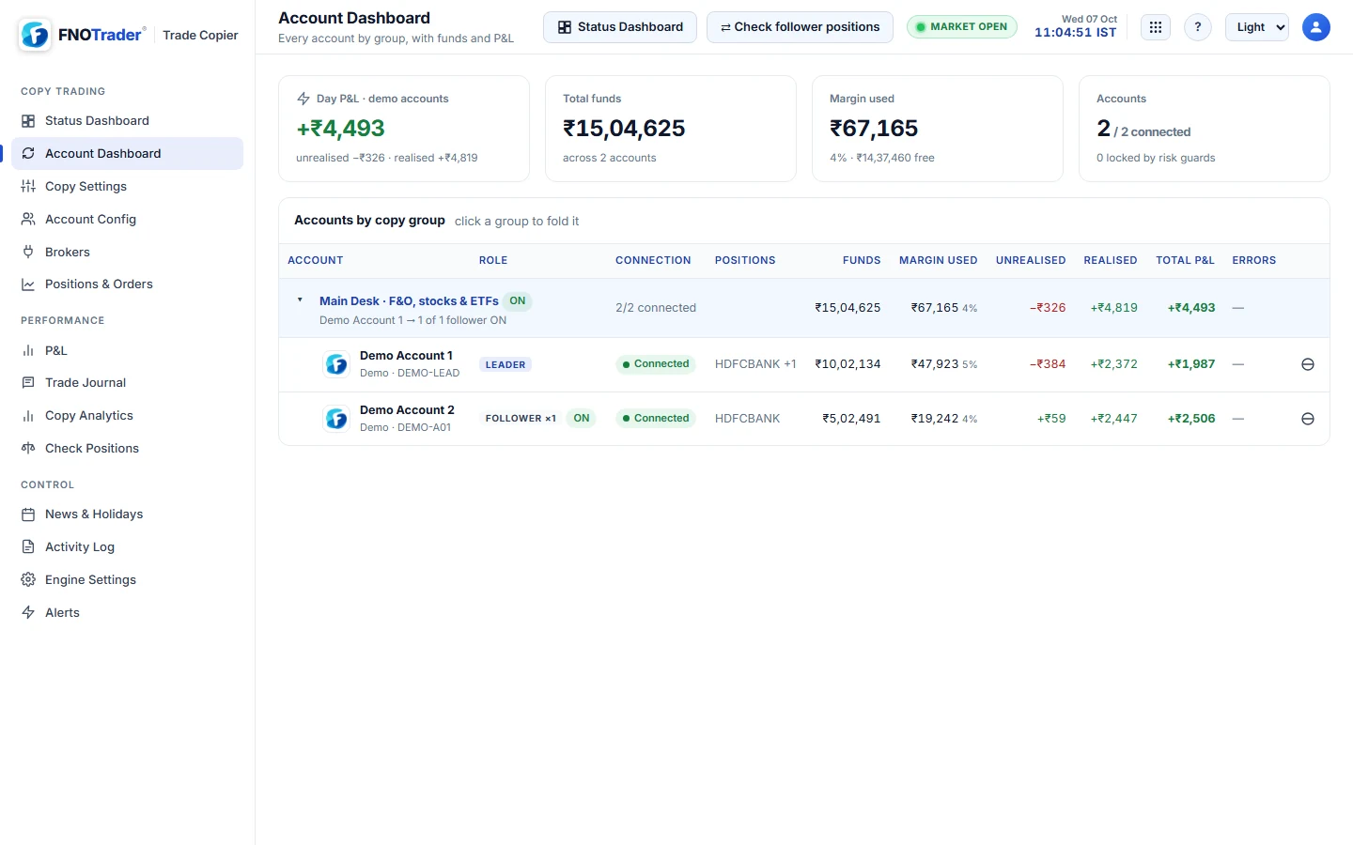Open the Brokers page
1353x845 pixels.
[x=128, y=253]
